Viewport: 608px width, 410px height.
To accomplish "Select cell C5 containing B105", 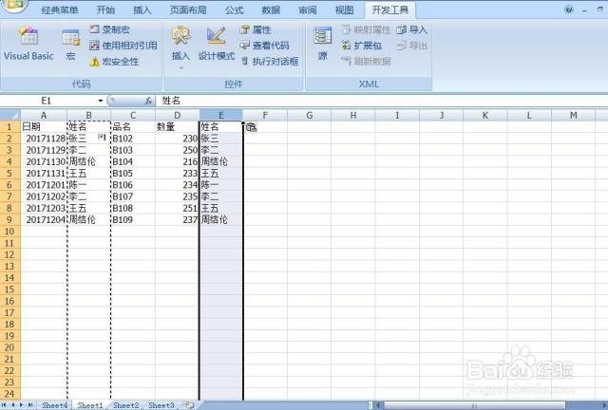I will (133, 174).
